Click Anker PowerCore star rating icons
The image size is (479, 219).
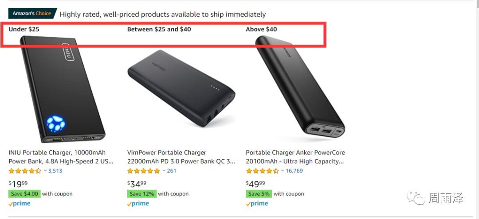(262, 171)
